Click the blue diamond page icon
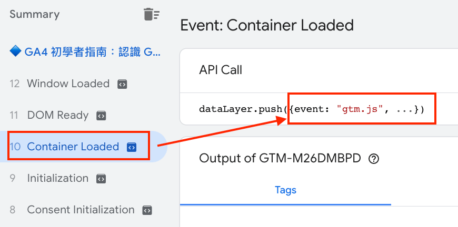Screen dimensions: 458x227 [x=15, y=52]
